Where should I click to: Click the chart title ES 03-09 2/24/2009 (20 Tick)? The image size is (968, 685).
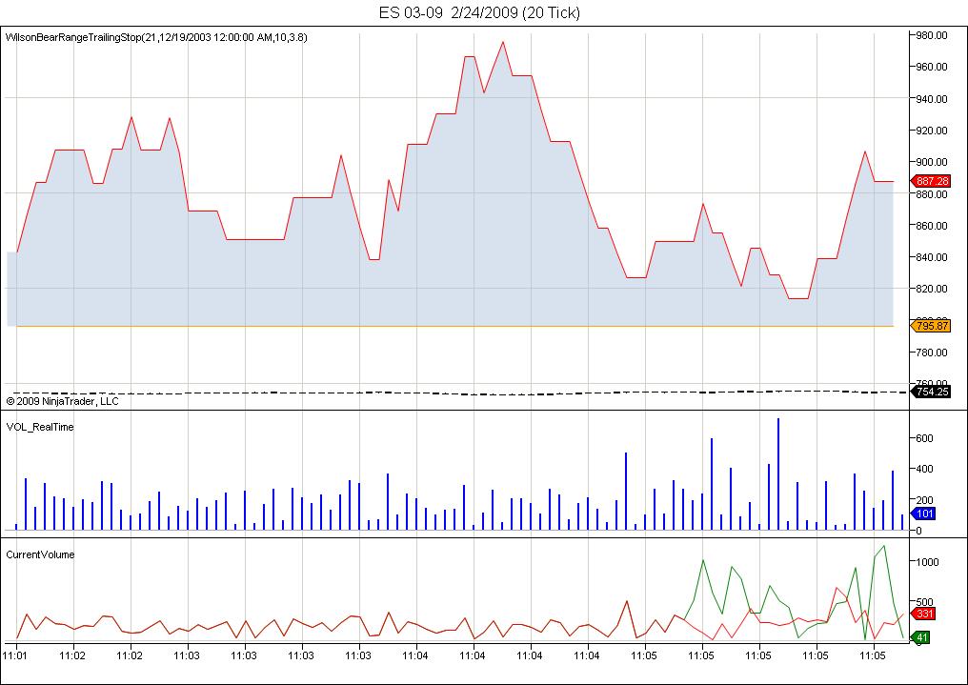[x=479, y=12]
